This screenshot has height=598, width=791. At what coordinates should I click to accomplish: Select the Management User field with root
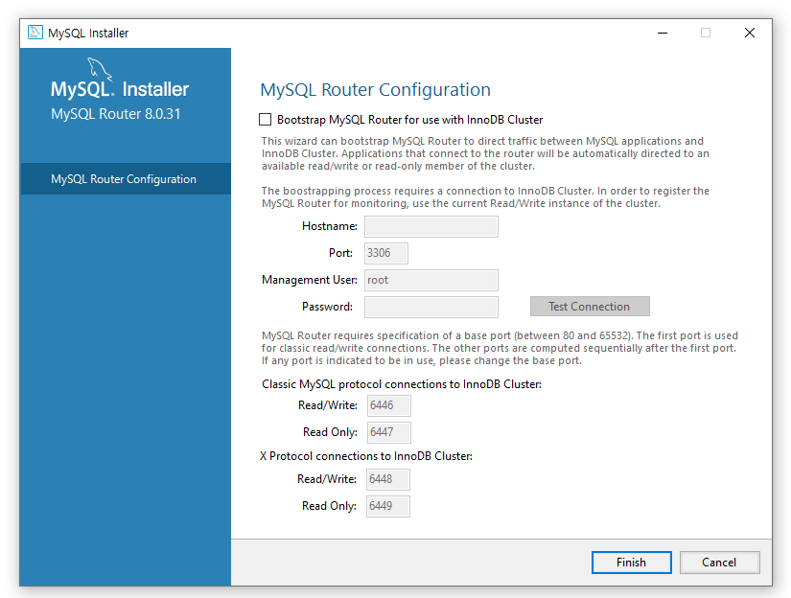(431, 281)
